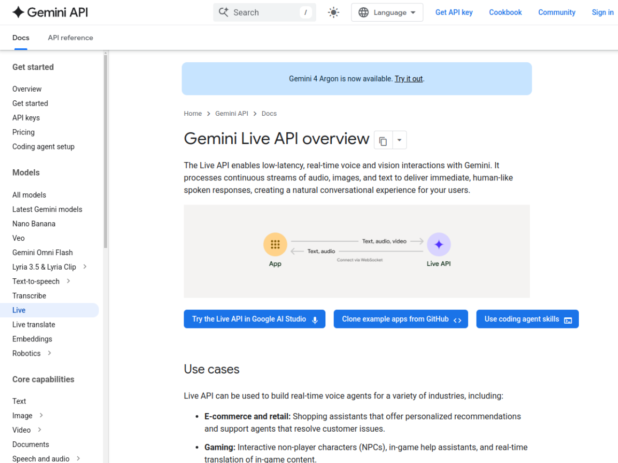Expand Text-to-speech chevron
The image size is (618, 463).
click(69, 281)
